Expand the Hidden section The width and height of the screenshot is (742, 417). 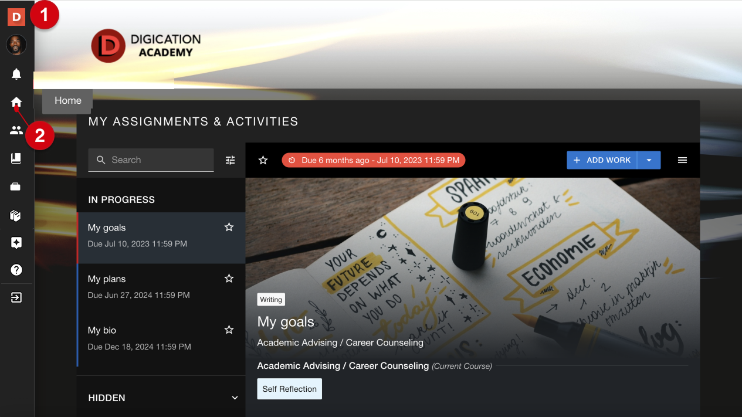pyautogui.click(x=235, y=398)
